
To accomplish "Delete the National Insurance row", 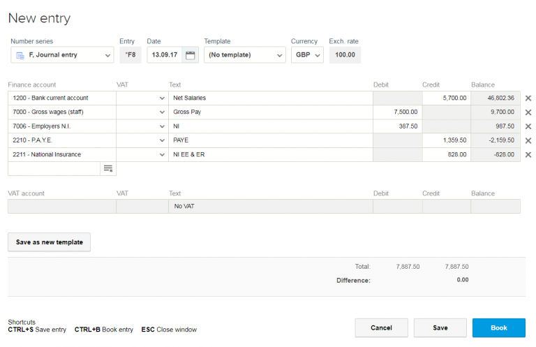I will [528, 155].
